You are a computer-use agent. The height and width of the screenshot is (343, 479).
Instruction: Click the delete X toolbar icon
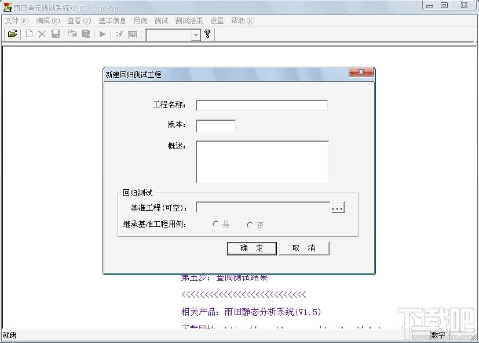[42, 34]
